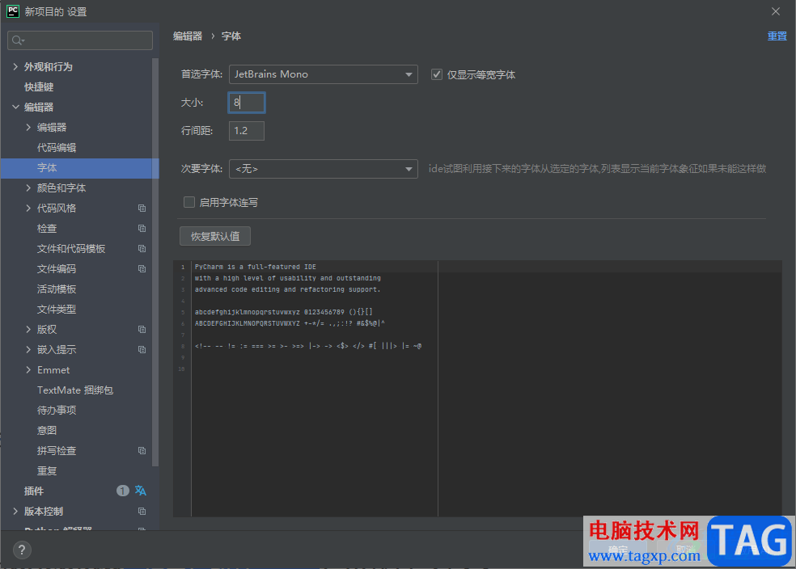Expand 颜色和字体 node
The height and width of the screenshot is (569, 796).
[28, 188]
